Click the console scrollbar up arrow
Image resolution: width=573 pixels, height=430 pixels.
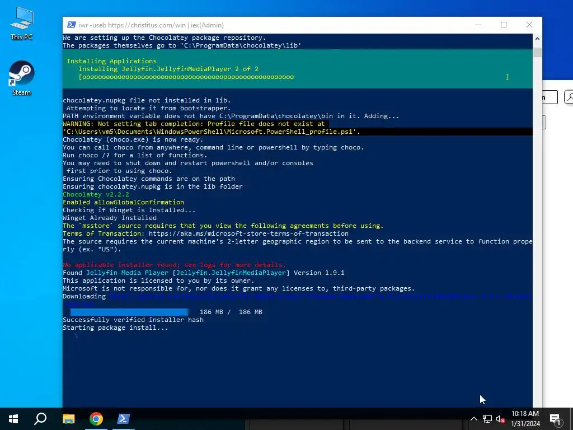pos(537,39)
